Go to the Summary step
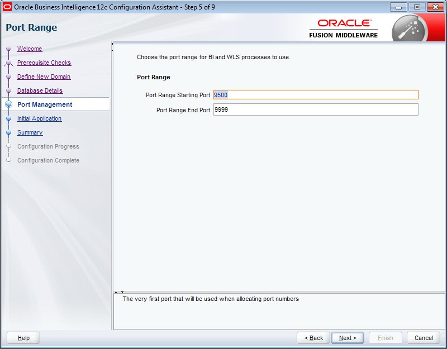Image resolution: width=447 pixels, height=349 pixels. [x=30, y=132]
